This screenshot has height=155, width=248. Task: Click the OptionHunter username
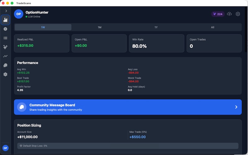(37, 12)
